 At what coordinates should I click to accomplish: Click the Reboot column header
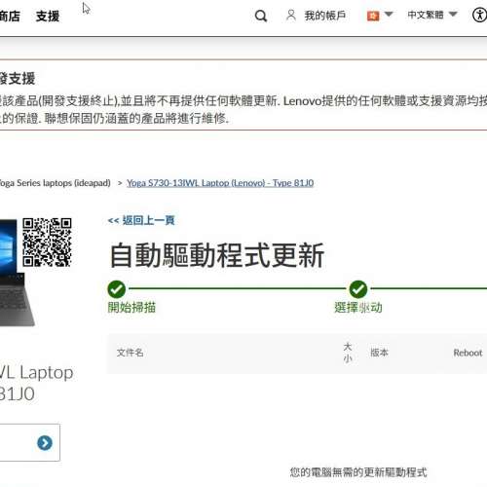pyautogui.click(x=468, y=353)
